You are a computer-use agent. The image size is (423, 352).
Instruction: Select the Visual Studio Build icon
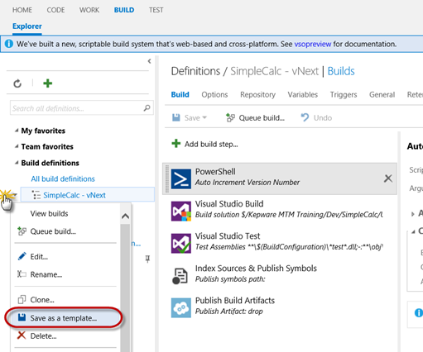181,211
